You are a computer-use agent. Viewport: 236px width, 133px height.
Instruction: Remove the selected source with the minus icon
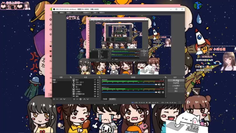point(77,99)
